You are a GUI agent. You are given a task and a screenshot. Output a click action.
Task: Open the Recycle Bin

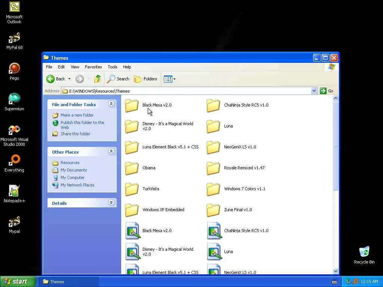364,255
